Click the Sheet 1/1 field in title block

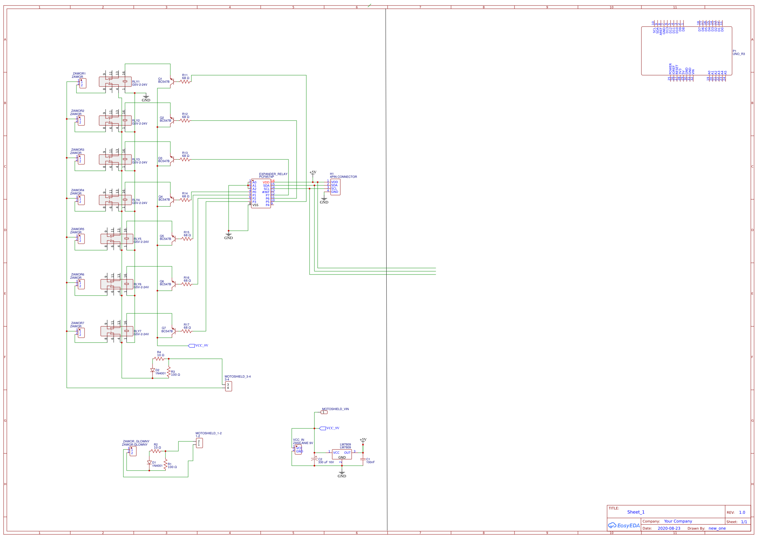[744, 521]
